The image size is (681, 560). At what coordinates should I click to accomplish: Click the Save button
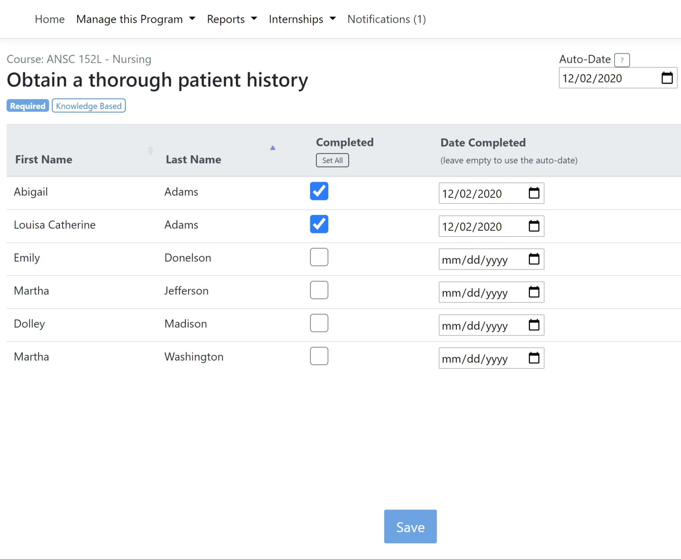pyautogui.click(x=410, y=526)
